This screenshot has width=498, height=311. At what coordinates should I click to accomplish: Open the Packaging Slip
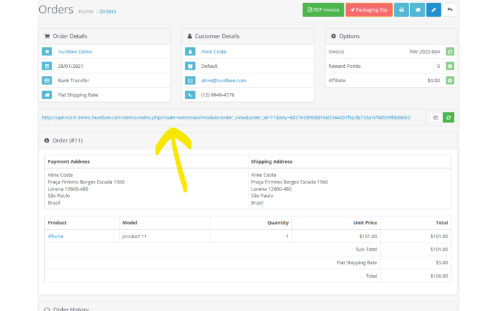(x=369, y=10)
